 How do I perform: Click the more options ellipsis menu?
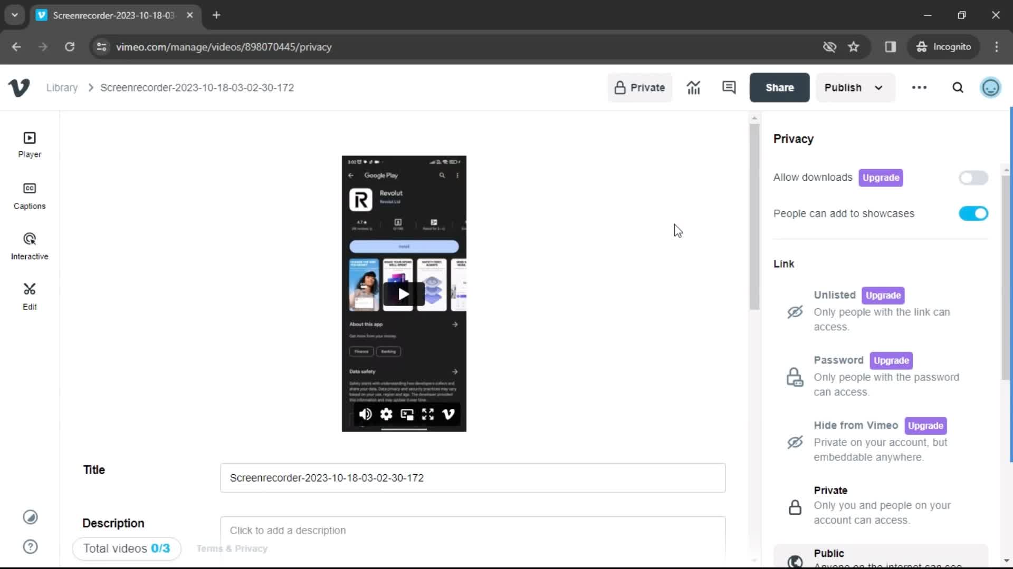920,87
